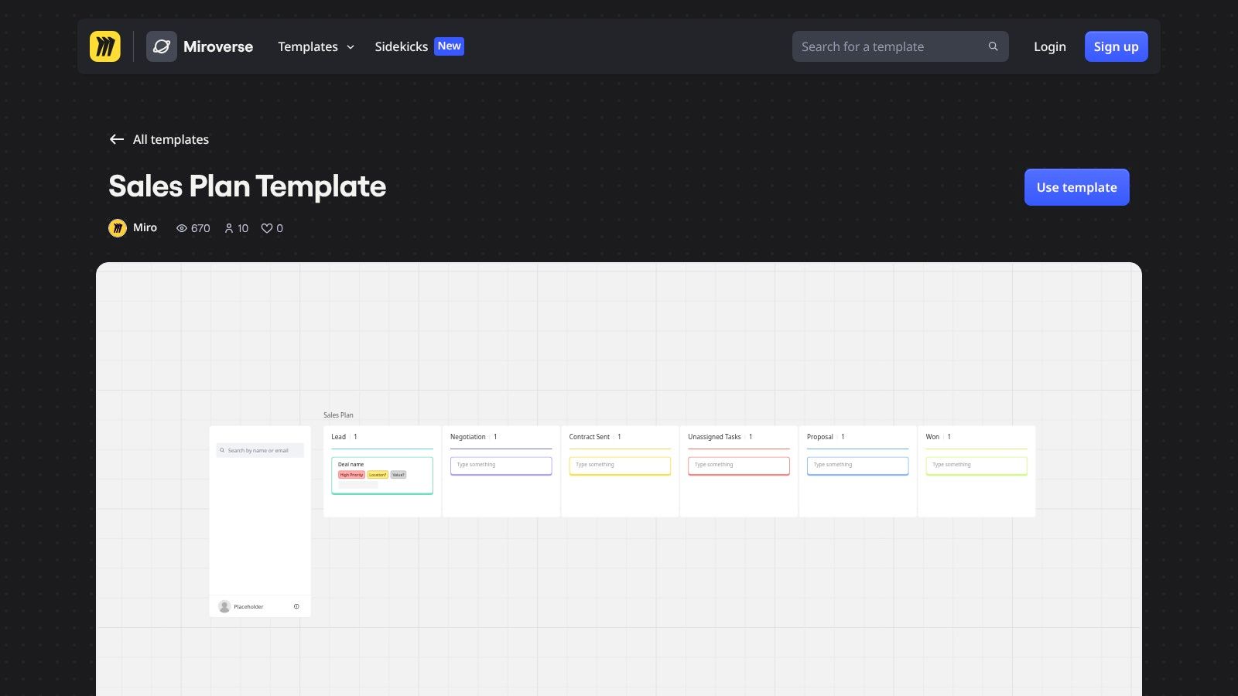Select the Proposal column header
Screen dimensions: 1238x696
[820, 437]
